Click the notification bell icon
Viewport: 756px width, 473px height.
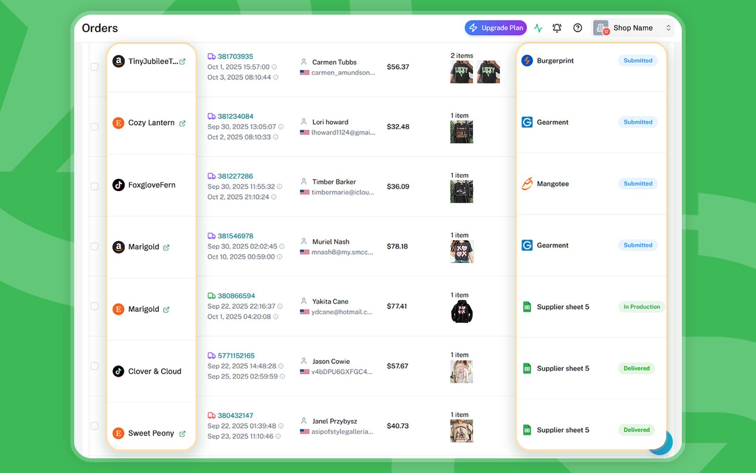click(x=557, y=28)
